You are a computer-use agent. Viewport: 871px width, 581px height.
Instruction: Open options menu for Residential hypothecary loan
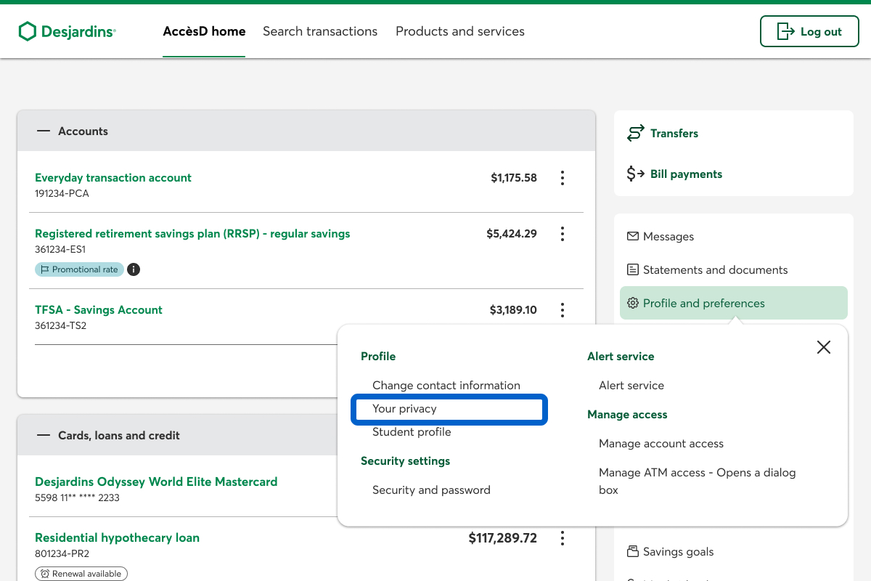tap(563, 538)
